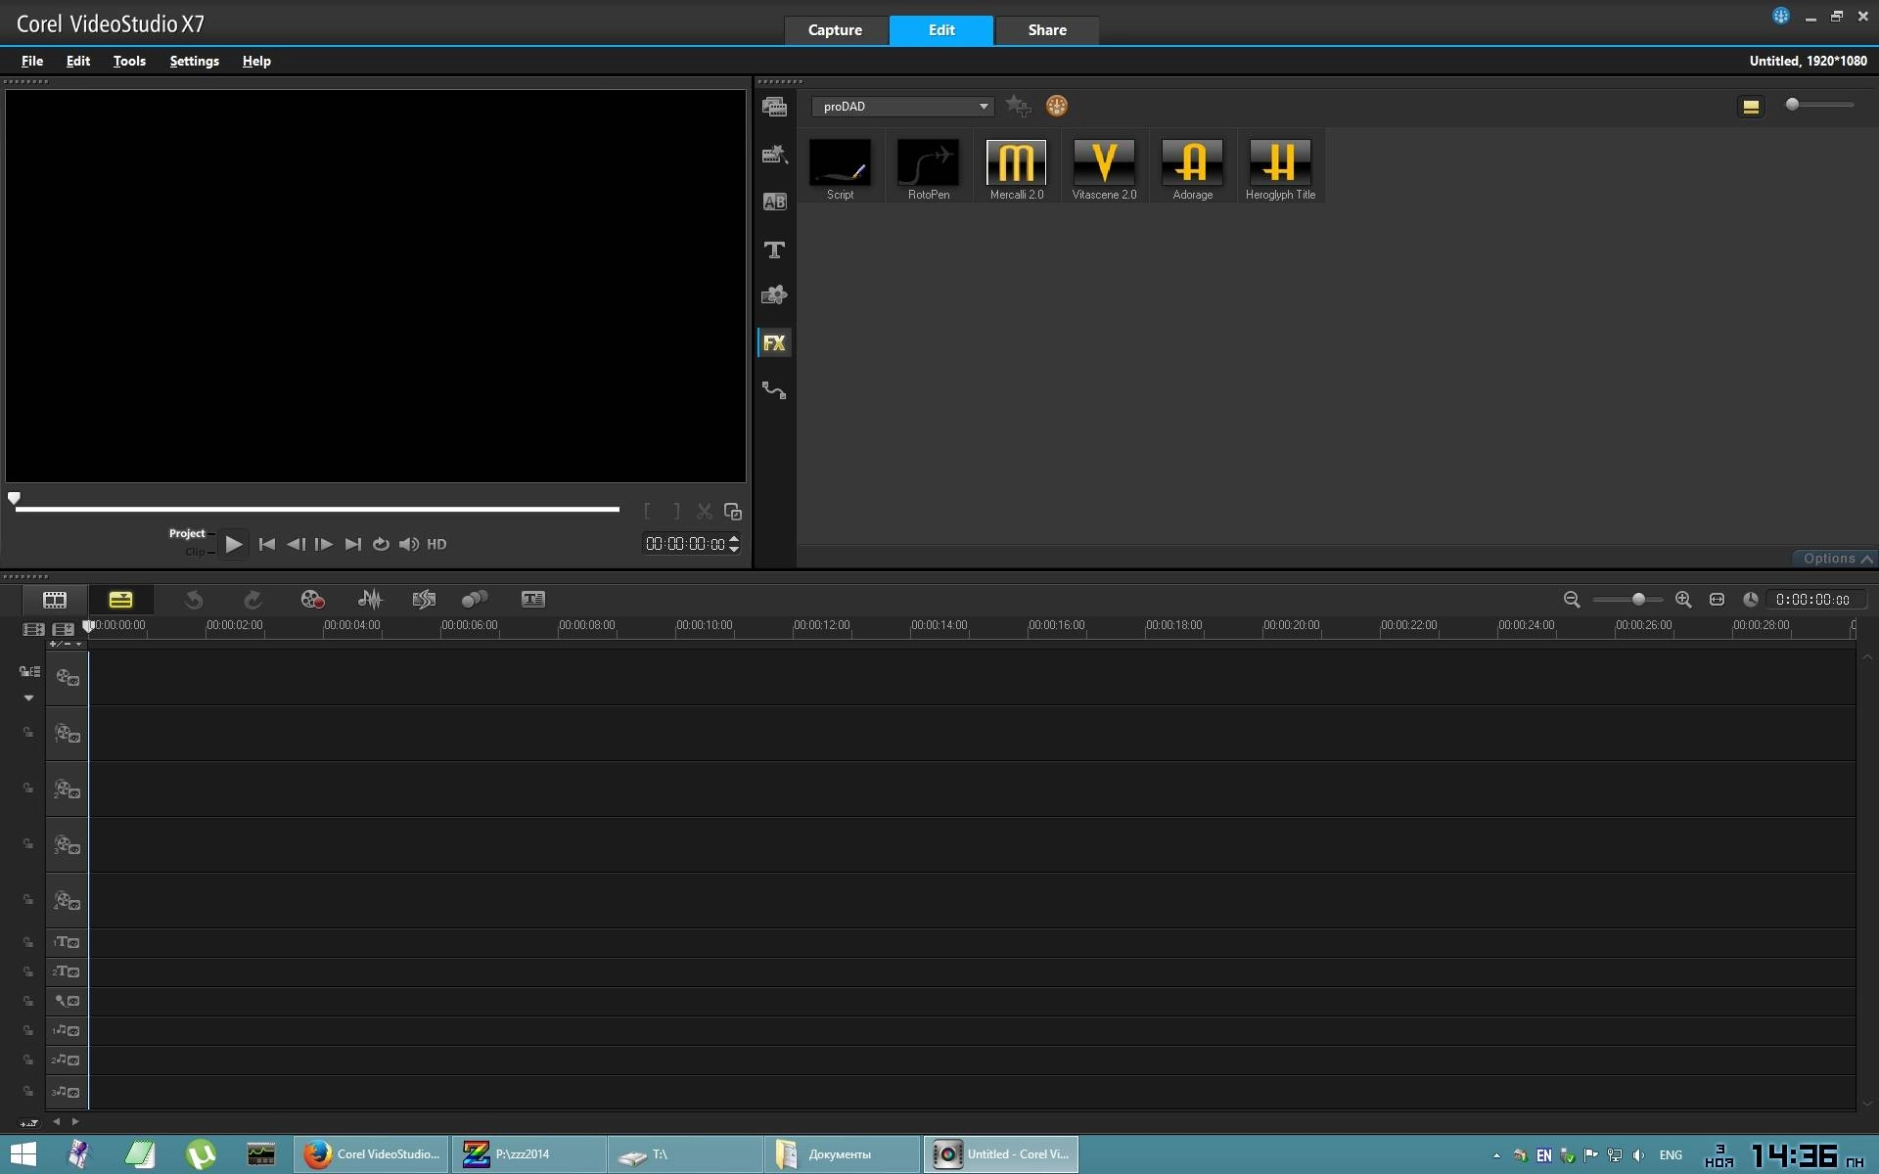Open the Sound Mixer icon
1879x1174 pixels.
(x=370, y=599)
